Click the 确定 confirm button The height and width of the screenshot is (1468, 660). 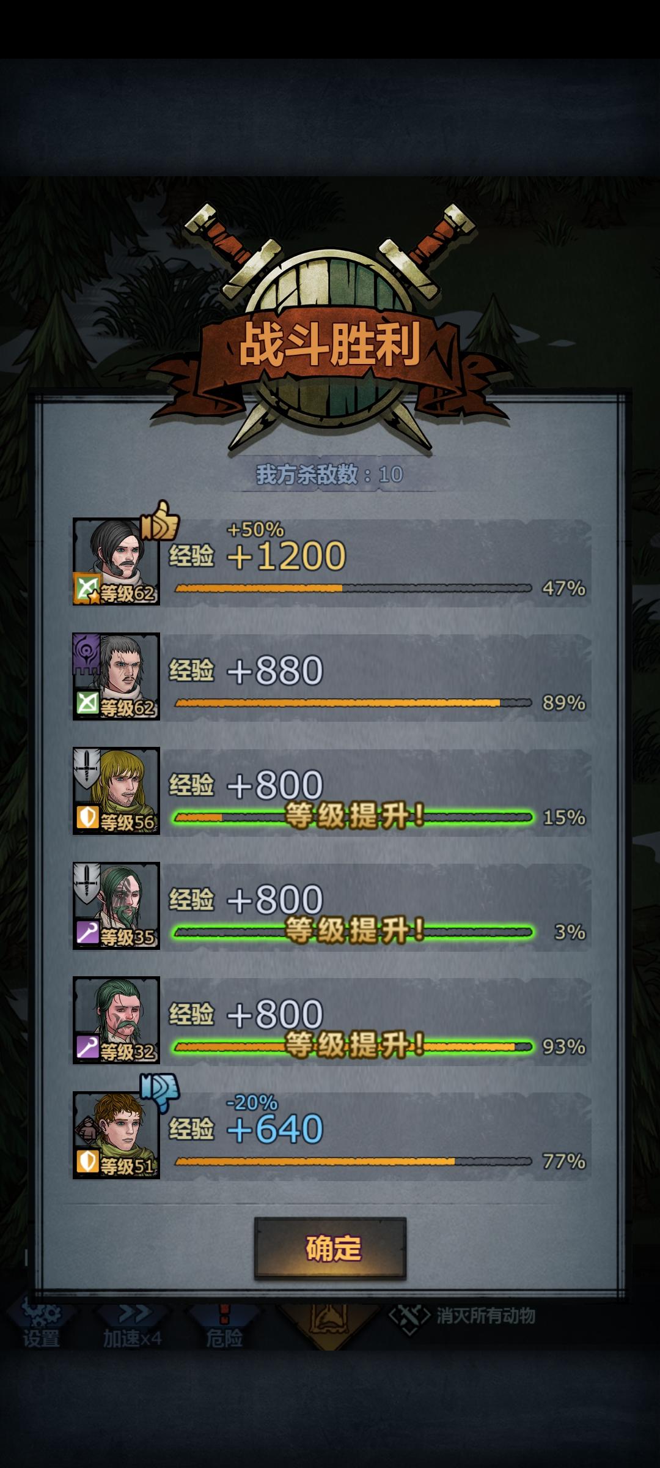coord(330,1248)
